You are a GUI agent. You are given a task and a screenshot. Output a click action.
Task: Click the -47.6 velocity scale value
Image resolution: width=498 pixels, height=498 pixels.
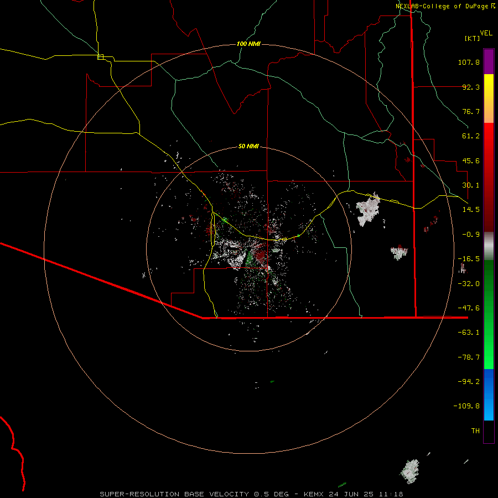[469, 308]
